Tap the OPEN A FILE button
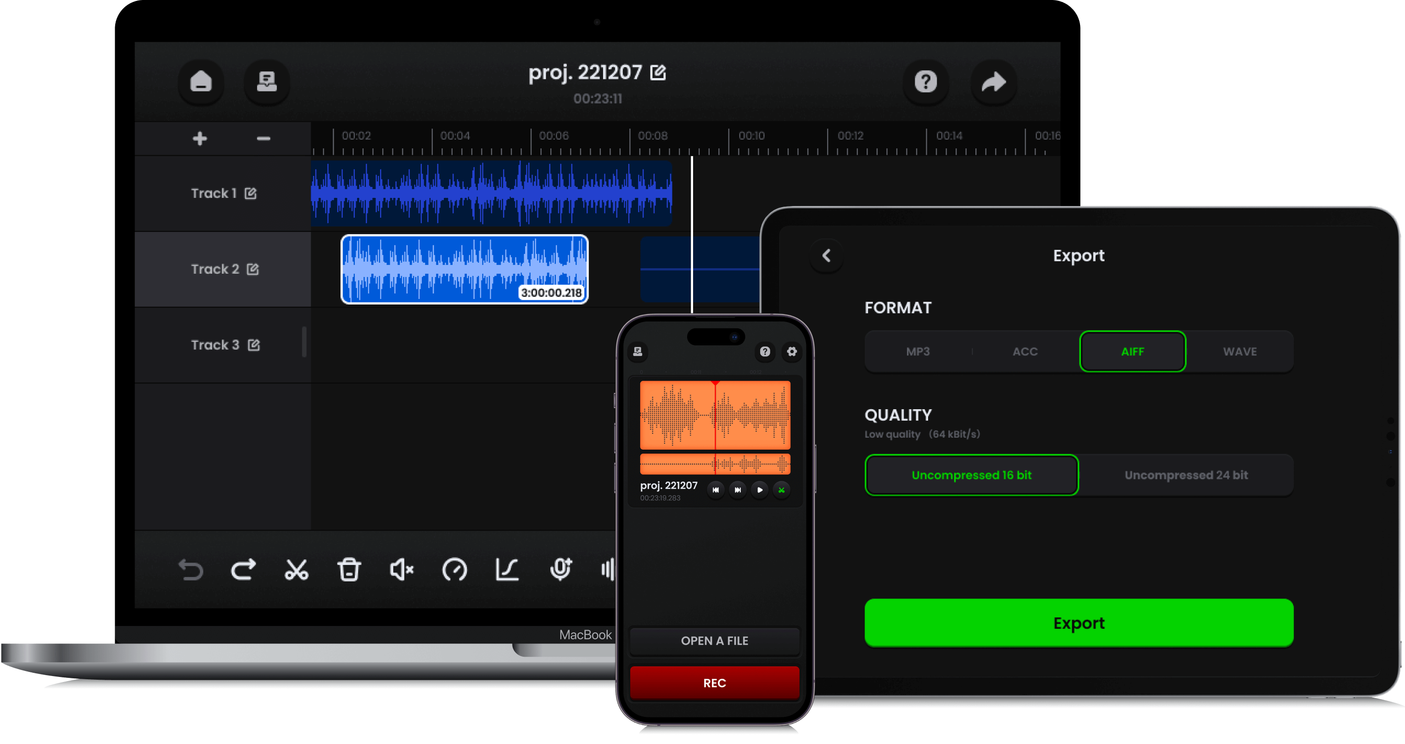1405x744 pixels. 715,641
